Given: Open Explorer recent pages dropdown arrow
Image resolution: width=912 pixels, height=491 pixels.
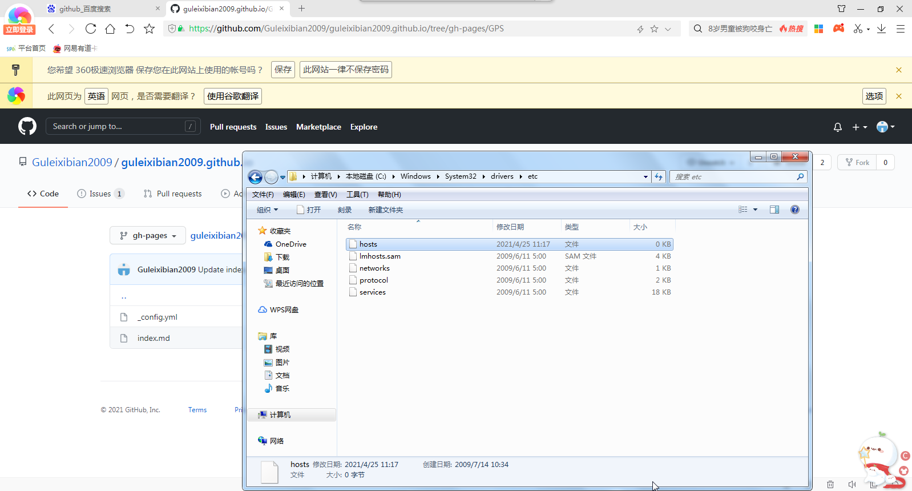Looking at the screenshot, I should (283, 178).
